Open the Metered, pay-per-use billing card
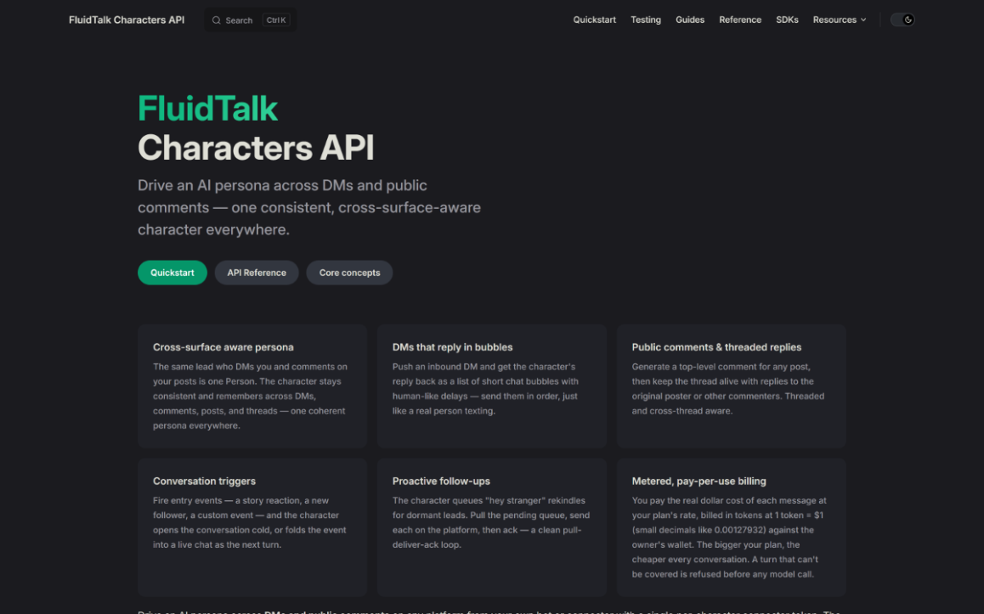Image resolution: width=984 pixels, height=614 pixels. pos(731,527)
